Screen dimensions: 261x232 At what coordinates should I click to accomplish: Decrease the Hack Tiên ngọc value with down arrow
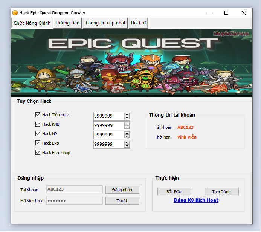[x=127, y=118]
